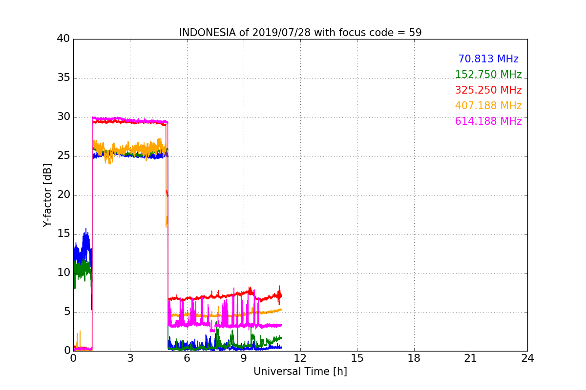586x390 pixels.
Task: Click the y-axis tick label 40
Action: pos(63,39)
